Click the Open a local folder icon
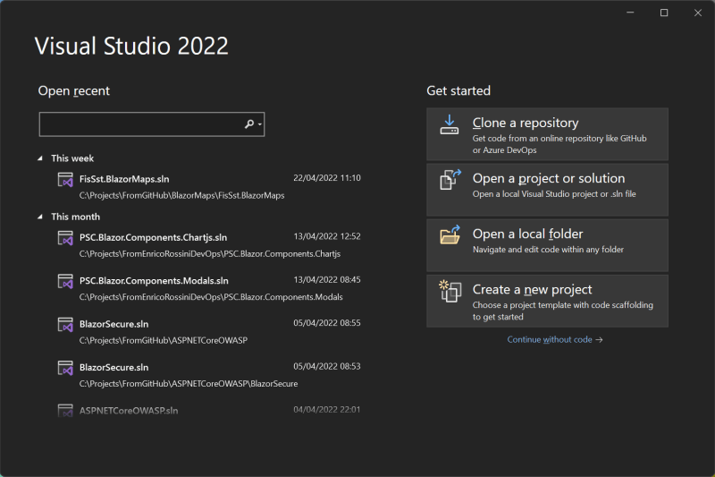715x477 pixels. (450, 235)
